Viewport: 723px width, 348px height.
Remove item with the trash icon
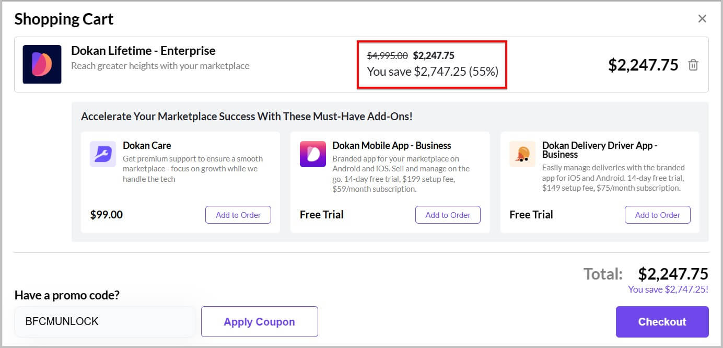(x=693, y=65)
